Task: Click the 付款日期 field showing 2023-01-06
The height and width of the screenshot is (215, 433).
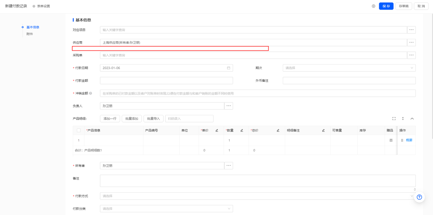Action: click(x=166, y=68)
